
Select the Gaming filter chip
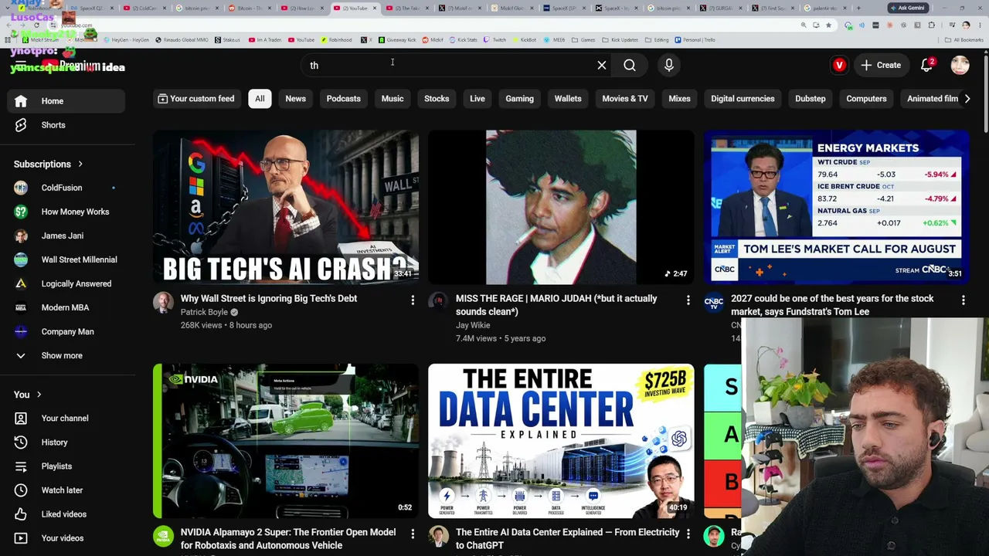pos(519,99)
